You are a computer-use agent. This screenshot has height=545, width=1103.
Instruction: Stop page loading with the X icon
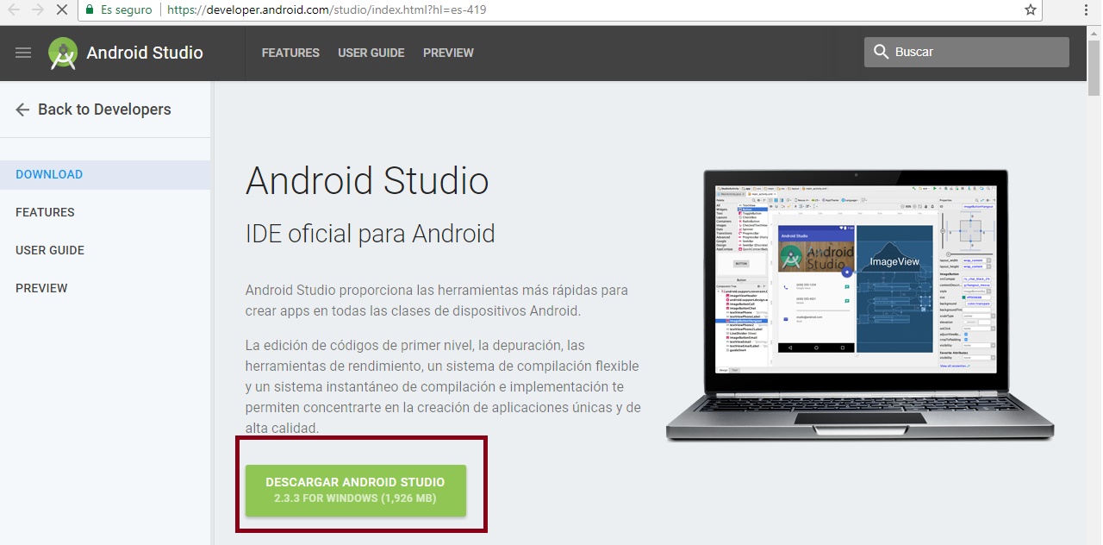[x=60, y=9]
